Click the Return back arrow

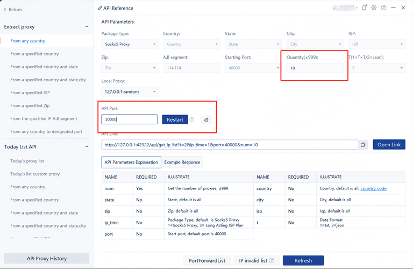click(5, 10)
